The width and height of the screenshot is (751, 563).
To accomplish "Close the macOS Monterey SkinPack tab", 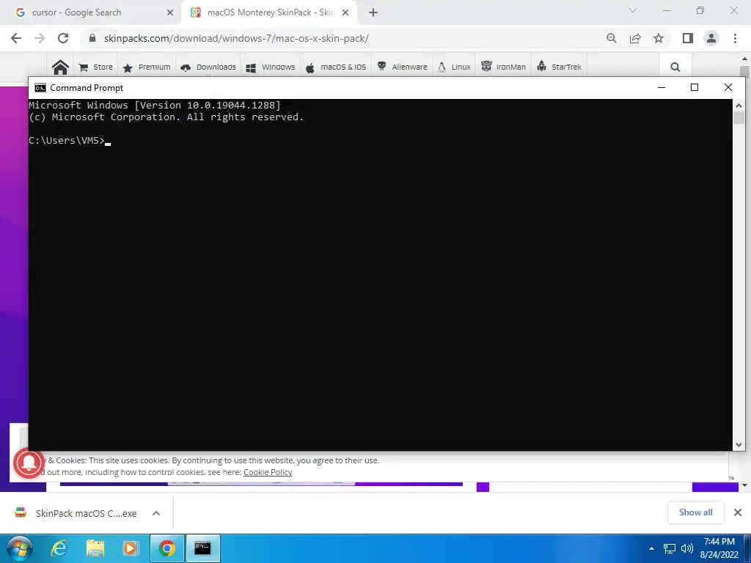I will click(x=345, y=12).
